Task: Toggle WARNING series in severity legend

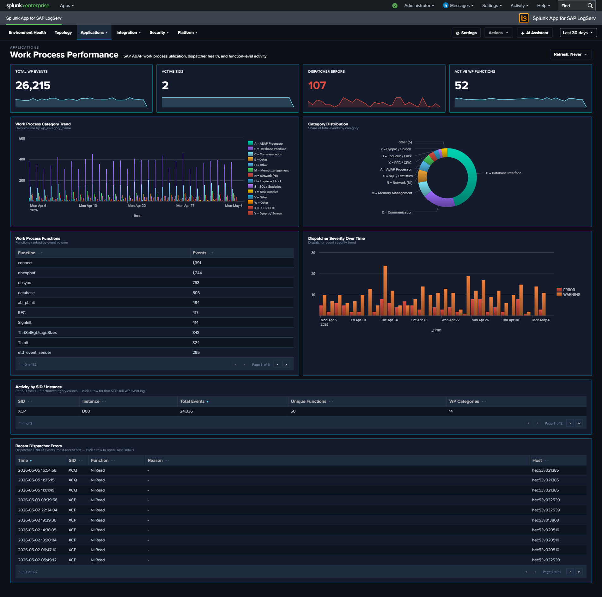Action: (569, 294)
